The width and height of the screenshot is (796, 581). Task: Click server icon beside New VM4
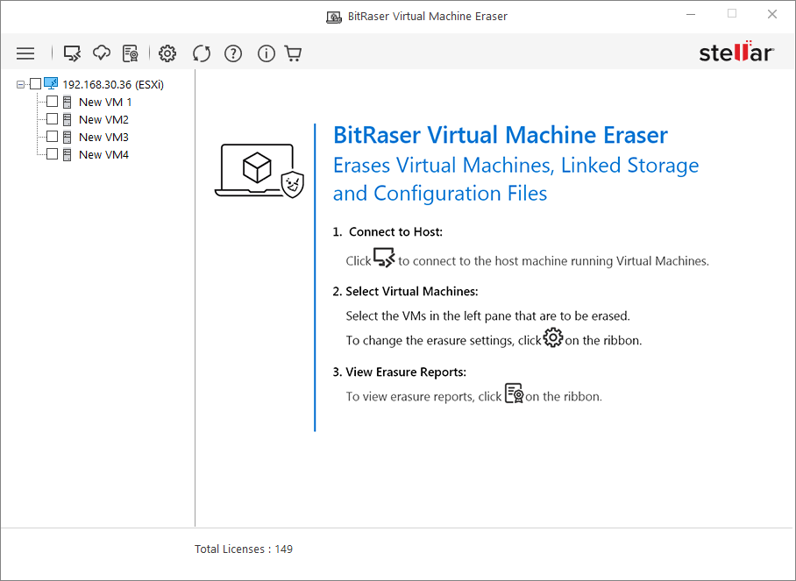point(67,155)
